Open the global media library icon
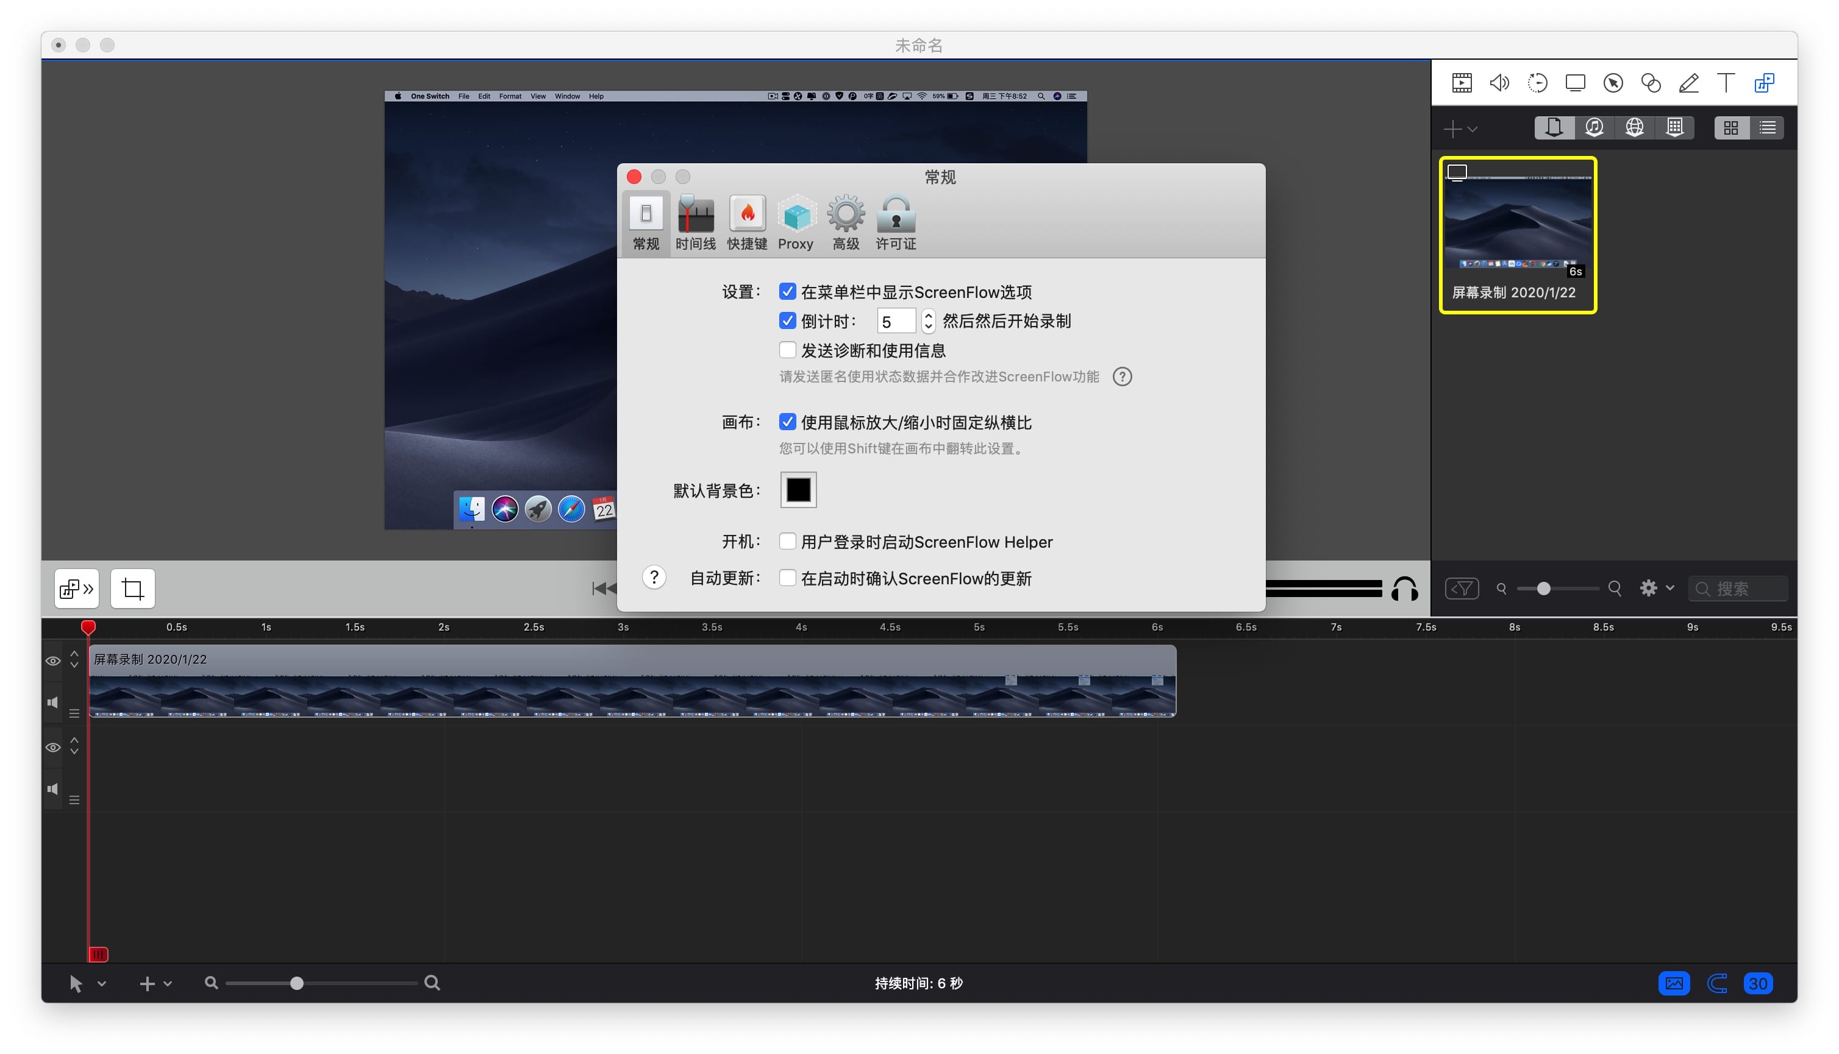This screenshot has height=1054, width=1839. tap(1634, 128)
